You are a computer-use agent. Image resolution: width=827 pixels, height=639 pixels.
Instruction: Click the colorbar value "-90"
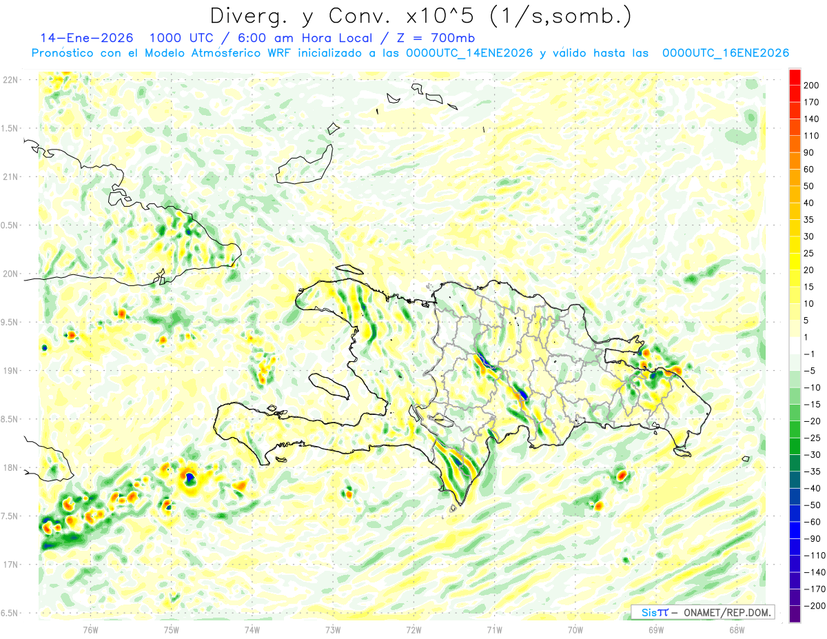point(811,538)
